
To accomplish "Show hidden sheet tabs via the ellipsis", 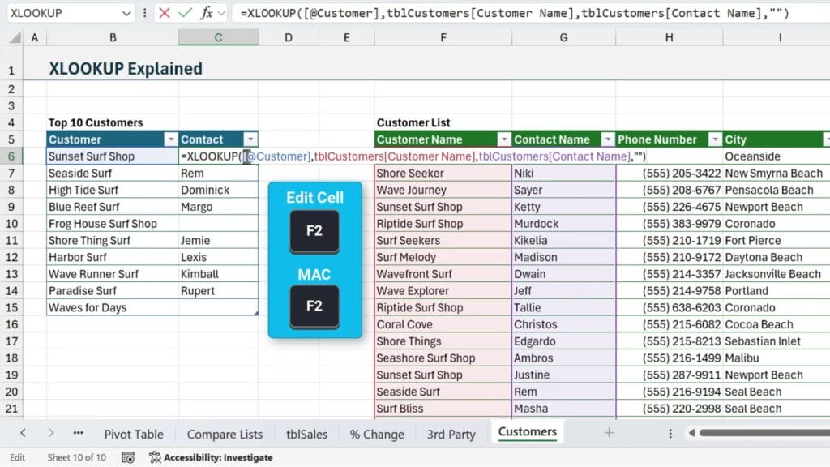I will [x=78, y=433].
